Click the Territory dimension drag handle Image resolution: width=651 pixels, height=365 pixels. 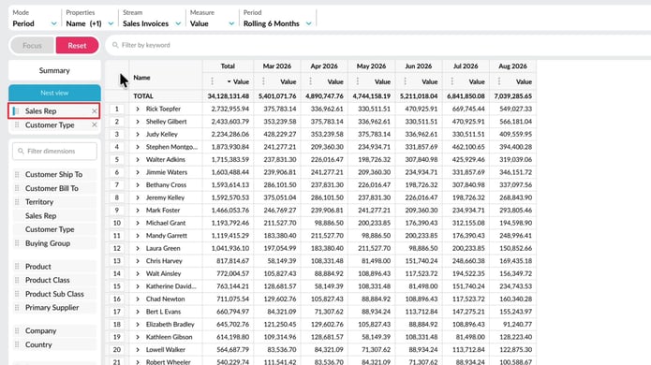pyautogui.click(x=17, y=202)
